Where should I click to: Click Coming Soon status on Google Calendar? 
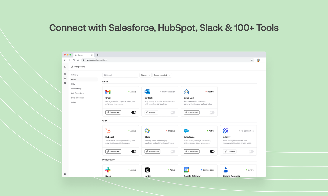point(208,170)
